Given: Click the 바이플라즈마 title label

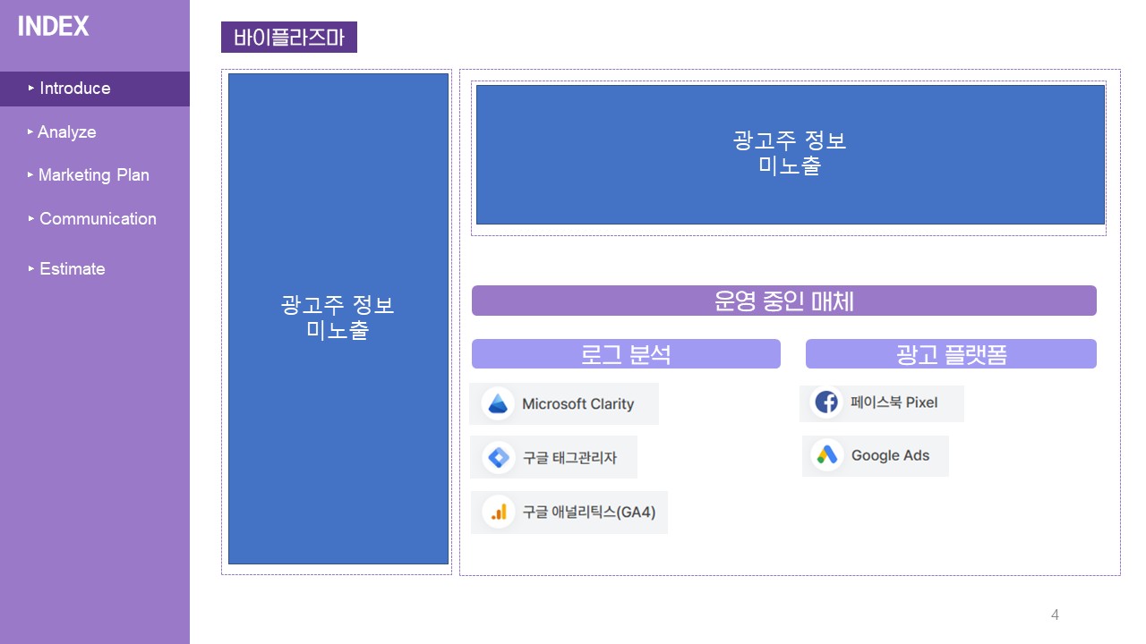Looking at the screenshot, I should tap(288, 38).
